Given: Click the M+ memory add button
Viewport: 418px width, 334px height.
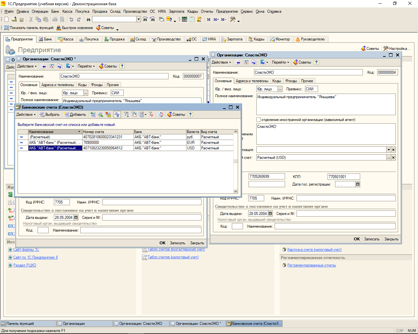Looking at the screenshot, I should (216, 20).
